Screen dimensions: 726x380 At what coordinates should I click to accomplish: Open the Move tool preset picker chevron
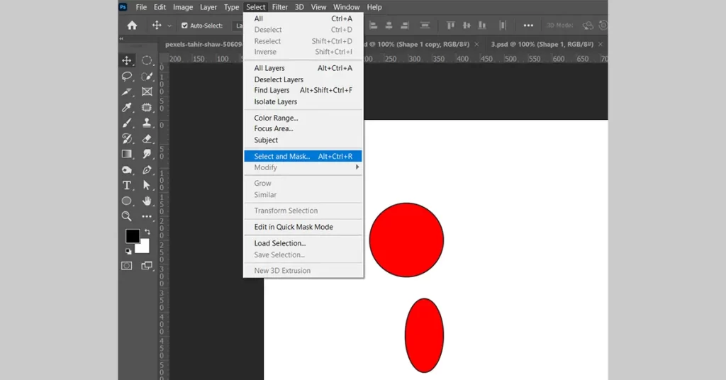coord(169,26)
